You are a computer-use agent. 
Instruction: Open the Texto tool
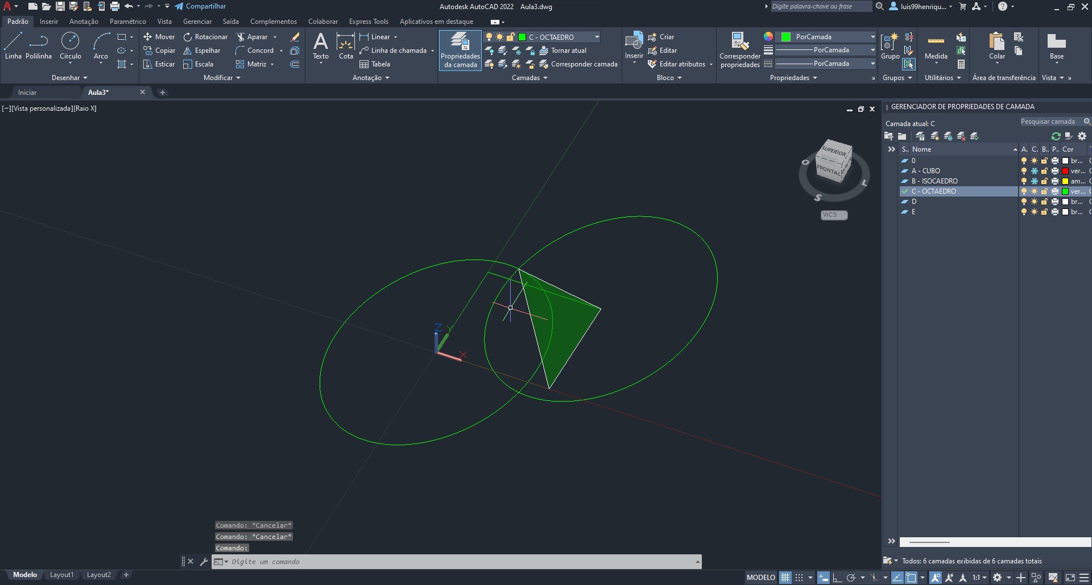321,46
